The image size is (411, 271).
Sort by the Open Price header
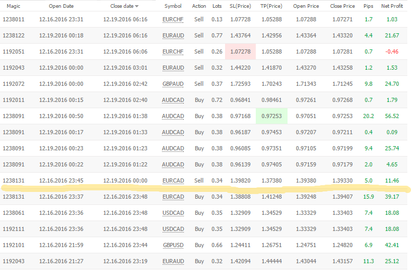(306, 6)
